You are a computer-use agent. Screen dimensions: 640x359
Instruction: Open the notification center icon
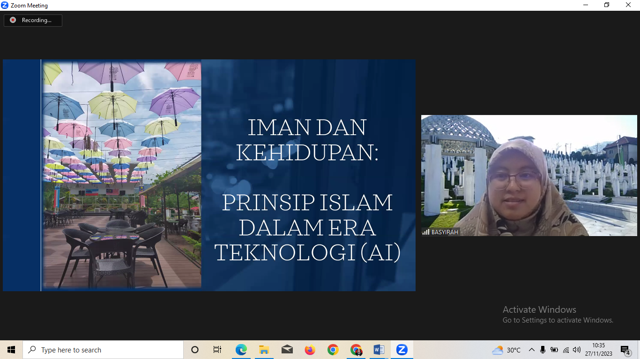point(625,350)
